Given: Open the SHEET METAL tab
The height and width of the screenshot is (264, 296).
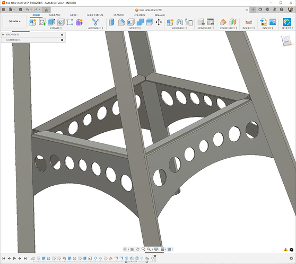Looking at the screenshot, I should point(95,15).
